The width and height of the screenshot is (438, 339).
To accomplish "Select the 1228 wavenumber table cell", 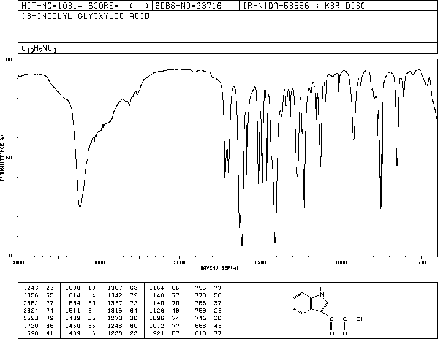I will click(x=115, y=333).
